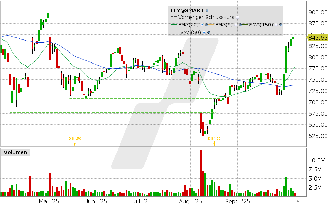This screenshot has height=206, width=329.
Task: Click the Volumen panel label
Action: click(15, 152)
